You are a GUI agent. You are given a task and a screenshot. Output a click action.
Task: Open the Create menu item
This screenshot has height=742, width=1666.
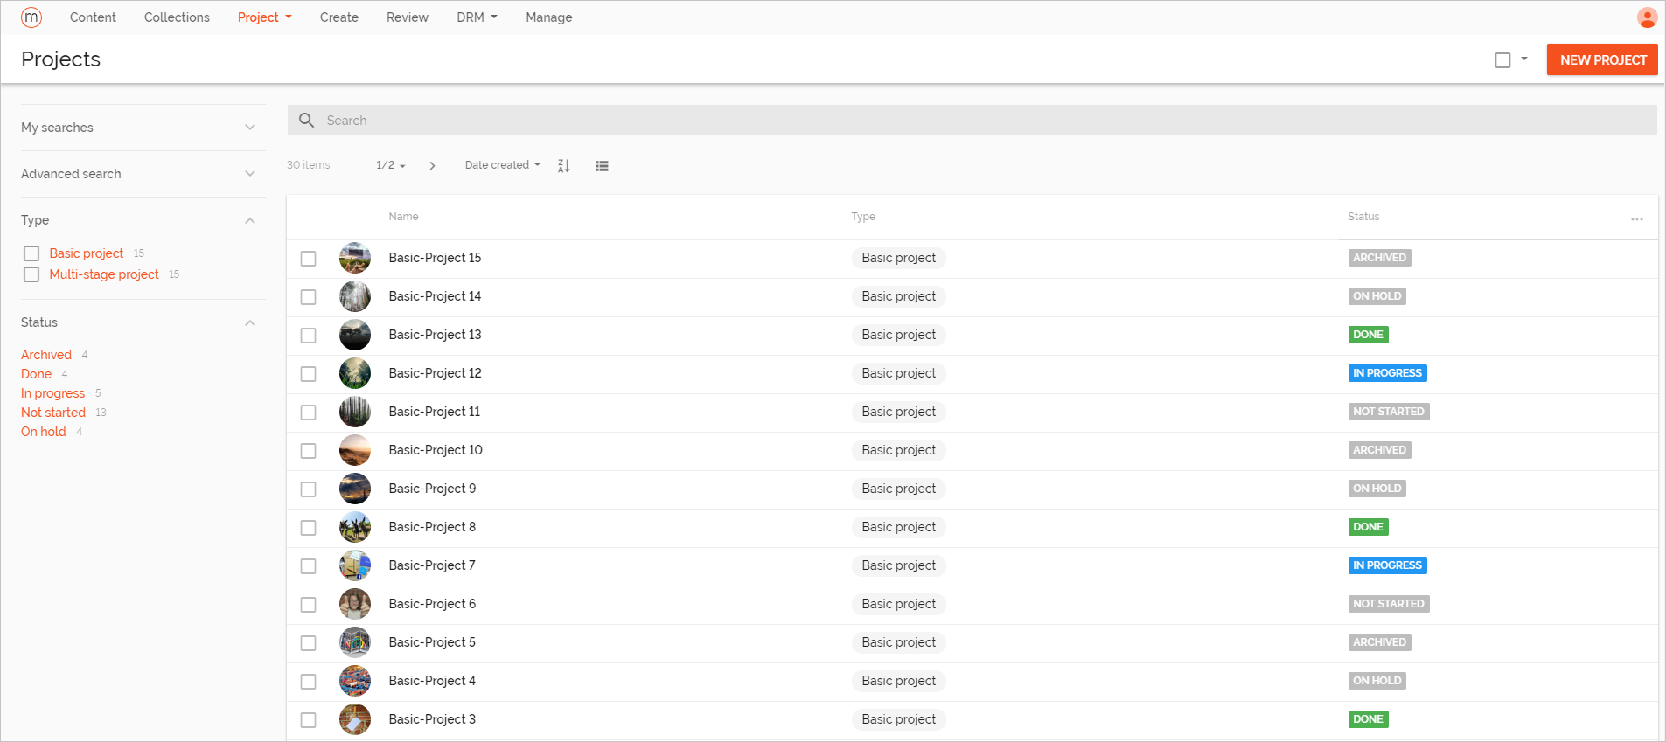click(339, 17)
